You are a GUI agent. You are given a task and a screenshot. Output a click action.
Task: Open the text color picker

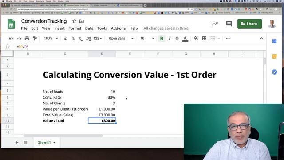(x=185, y=39)
